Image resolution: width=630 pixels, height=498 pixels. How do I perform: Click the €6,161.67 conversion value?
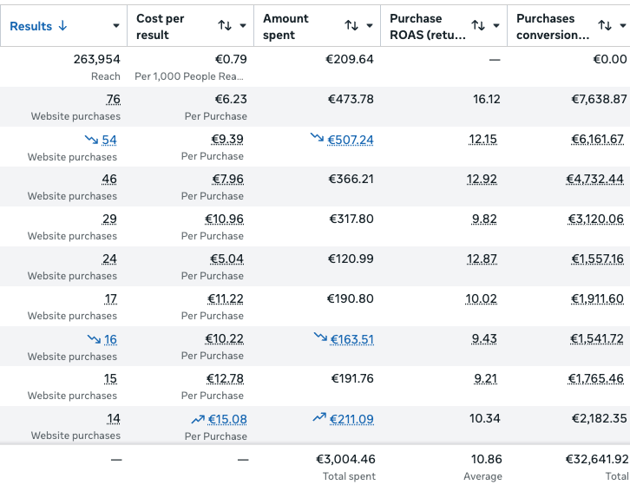[597, 140]
